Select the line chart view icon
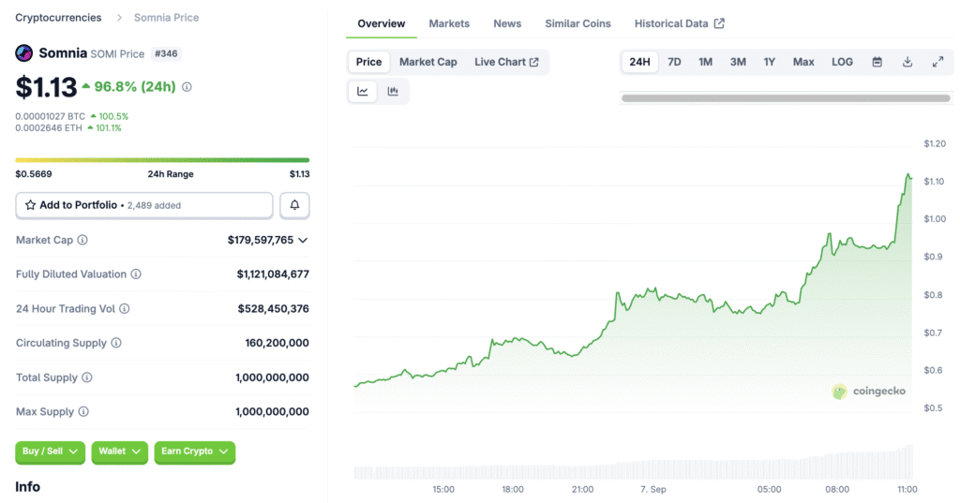960x503 pixels. tap(363, 91)
